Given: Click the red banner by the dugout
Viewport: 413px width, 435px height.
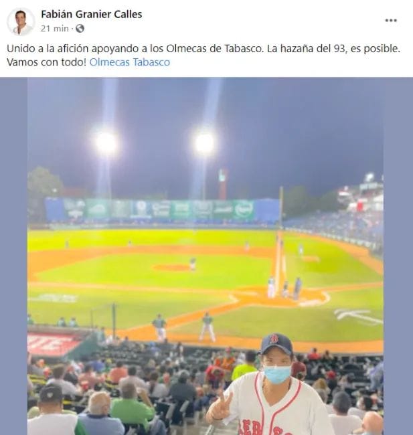Looking at the screenshot, I should point(53,344).
